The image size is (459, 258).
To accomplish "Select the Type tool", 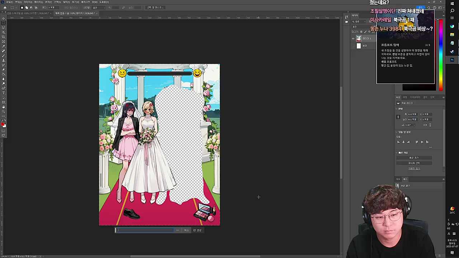I will pos(4,92).
